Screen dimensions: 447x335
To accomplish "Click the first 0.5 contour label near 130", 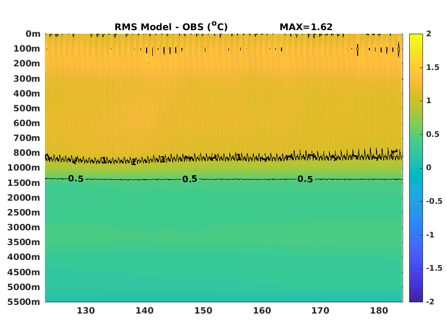I will [76, 179].
